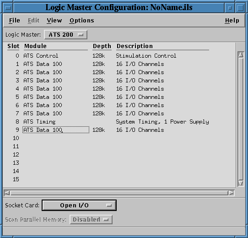Click slot number 10

tap(16, 138)
